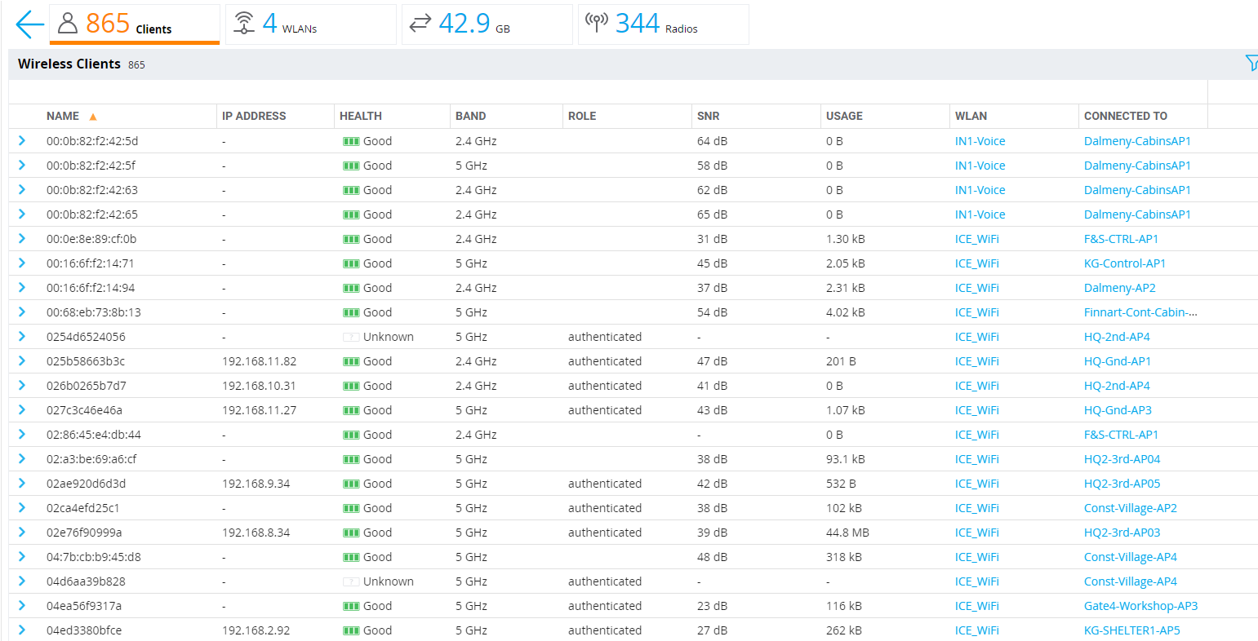The height and width of the screenshot is (641, 1258).
Task: Open the IN1-Voice WLAN link in first row
Action: (980, 141)
